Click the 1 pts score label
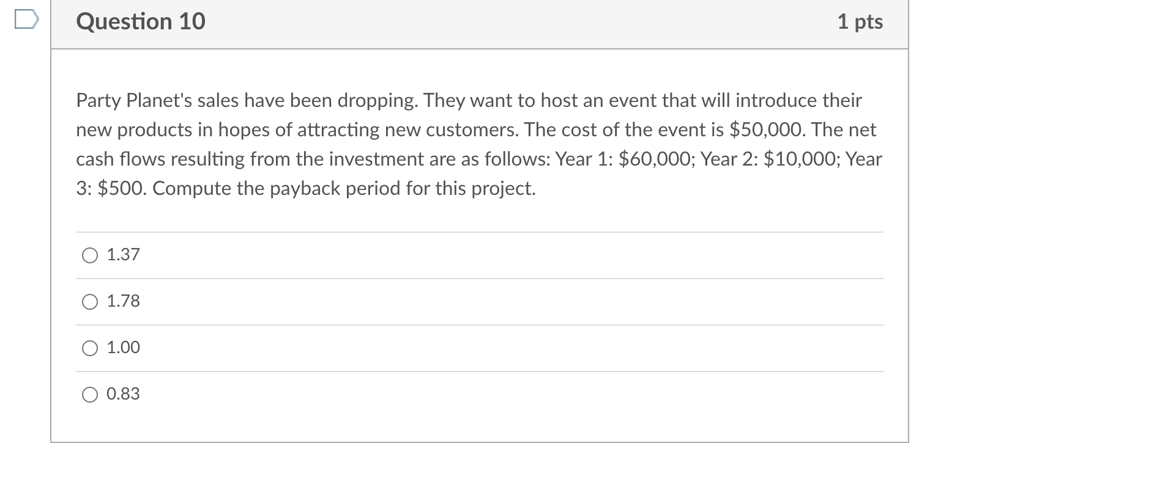 point(860,21)
